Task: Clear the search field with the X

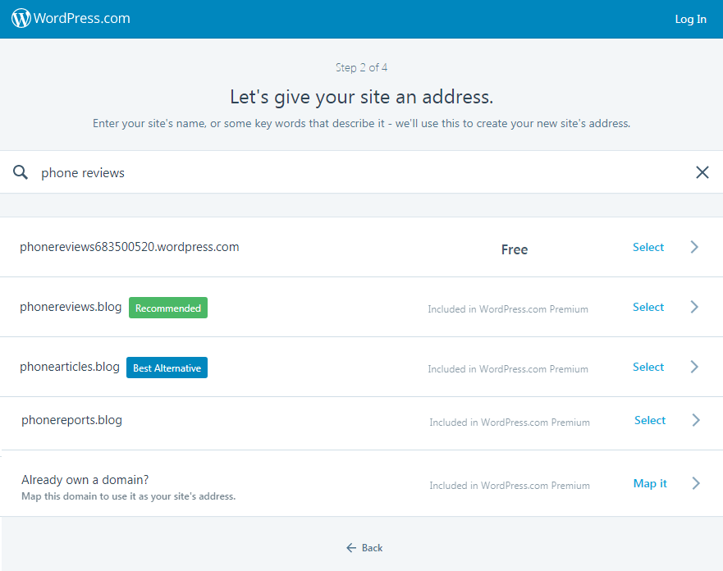Action: (x=702, y=172)
